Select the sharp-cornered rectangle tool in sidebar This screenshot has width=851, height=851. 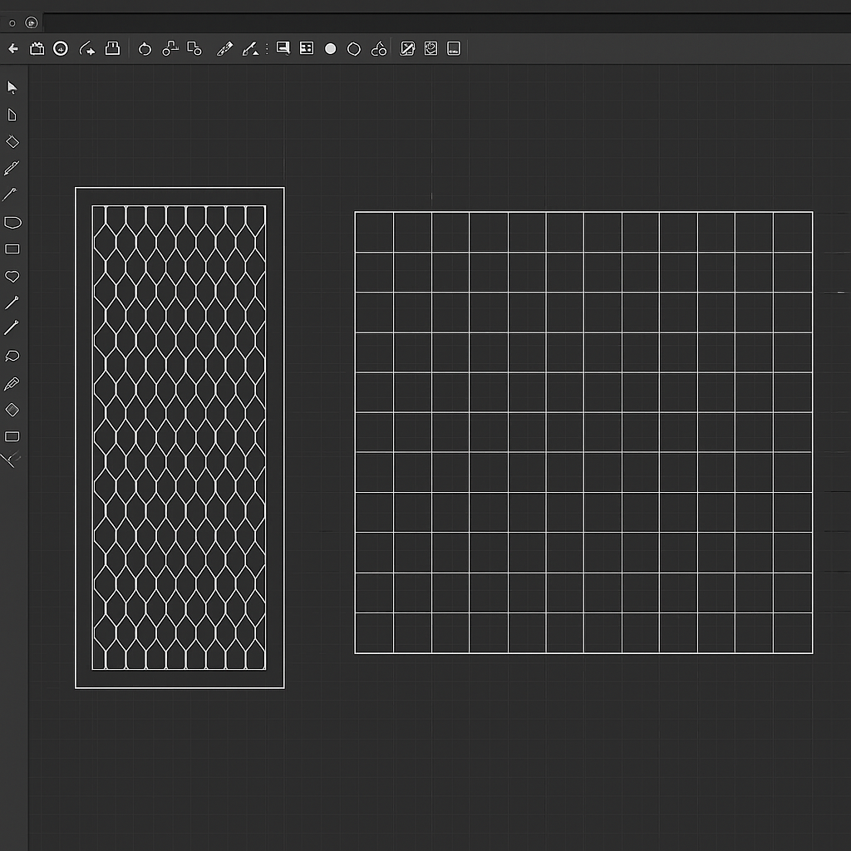12,248
